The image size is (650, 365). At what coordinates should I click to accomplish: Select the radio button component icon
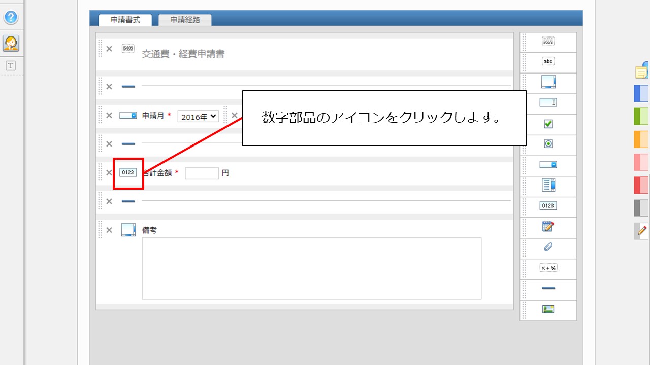[548, 144]
